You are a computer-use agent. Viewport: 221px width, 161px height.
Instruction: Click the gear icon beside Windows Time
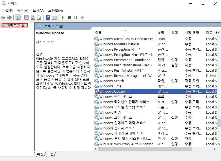coord(97,86)
